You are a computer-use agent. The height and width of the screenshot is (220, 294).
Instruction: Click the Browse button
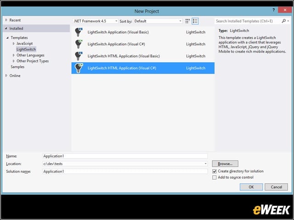pyautogui.click(x=225, y=164)
